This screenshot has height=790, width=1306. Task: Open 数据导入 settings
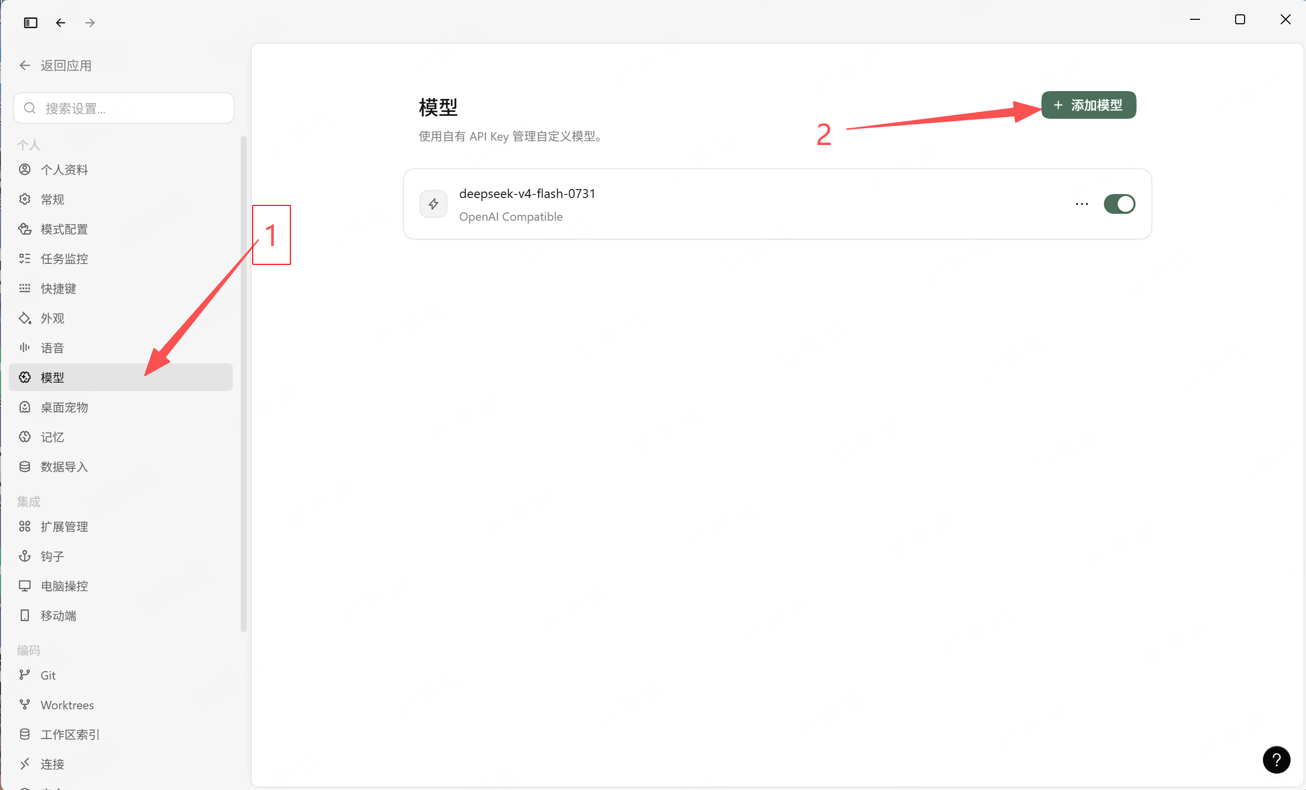pyautogui.click(x=121, y=466)
